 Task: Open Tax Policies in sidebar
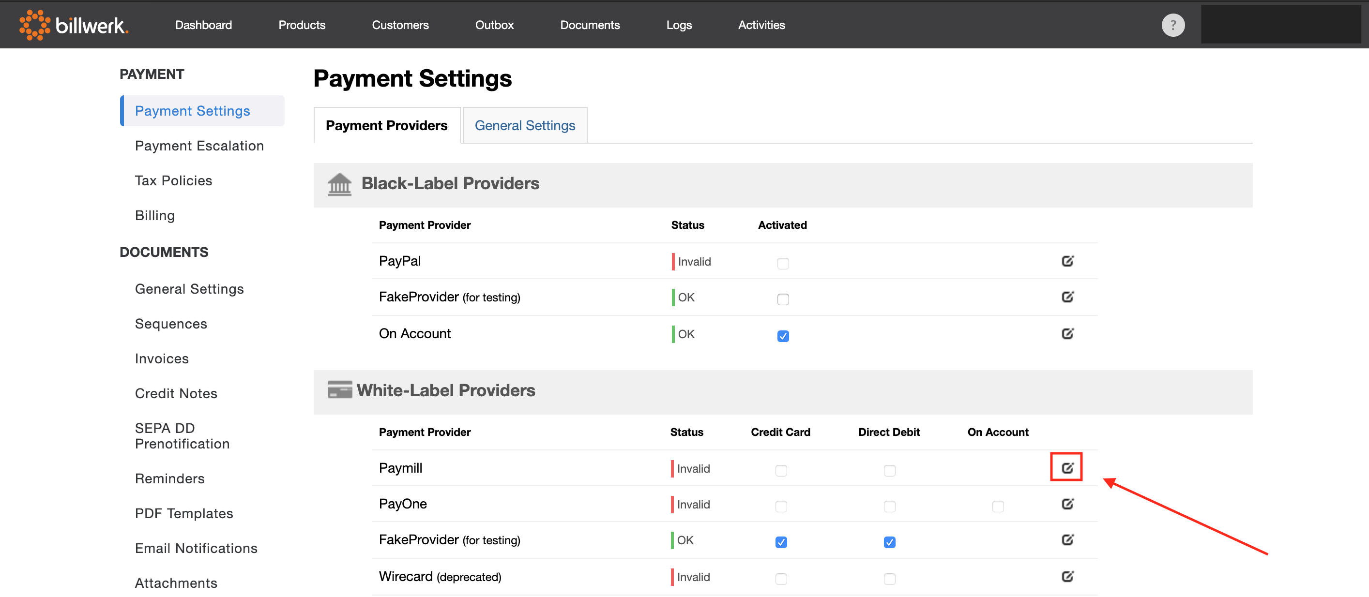click(x=173, y=180)
